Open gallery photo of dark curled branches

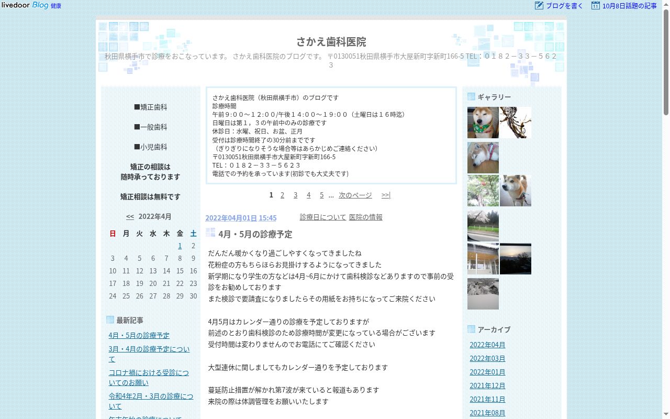click(x=516, y=123)
